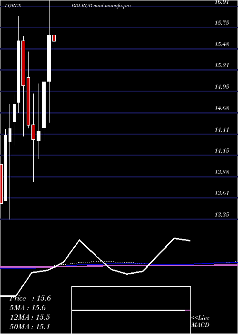The image size is (238, 334).
Task: Click the MACD box horizontal white line
Action: pyautogui.click(x=129, y=311)
